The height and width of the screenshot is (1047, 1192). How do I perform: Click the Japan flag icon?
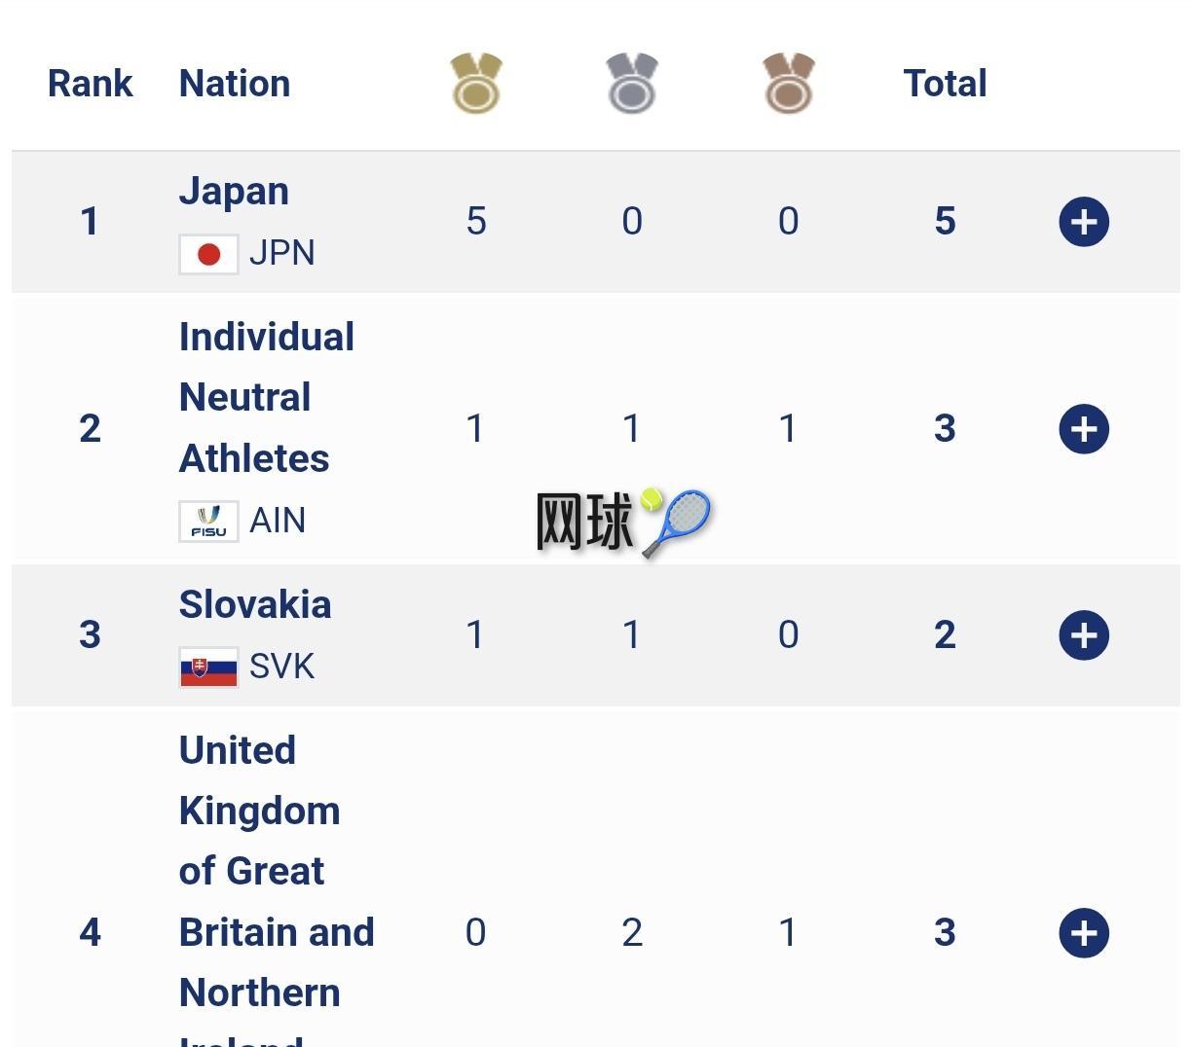click(x=208, y=254)
